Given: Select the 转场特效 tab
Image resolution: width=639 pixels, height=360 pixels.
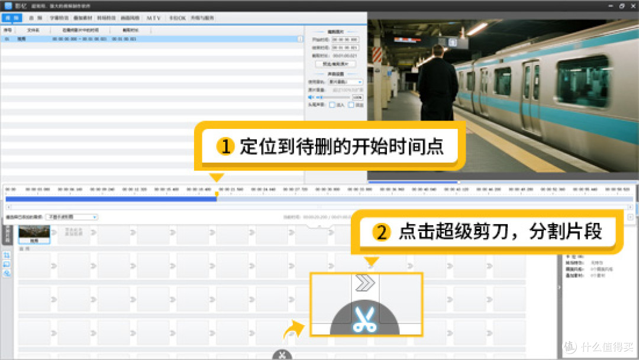Looking at the screenshot, I should point(106,18).
